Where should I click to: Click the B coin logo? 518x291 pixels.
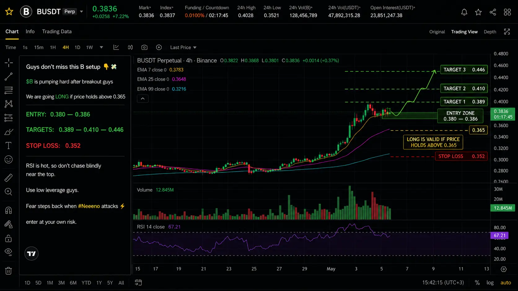26,12
